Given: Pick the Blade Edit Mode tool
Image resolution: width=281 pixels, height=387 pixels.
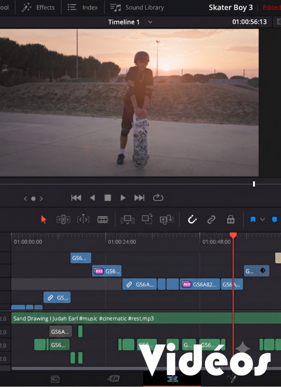Looking at the screenshot, I should [103, 220].
